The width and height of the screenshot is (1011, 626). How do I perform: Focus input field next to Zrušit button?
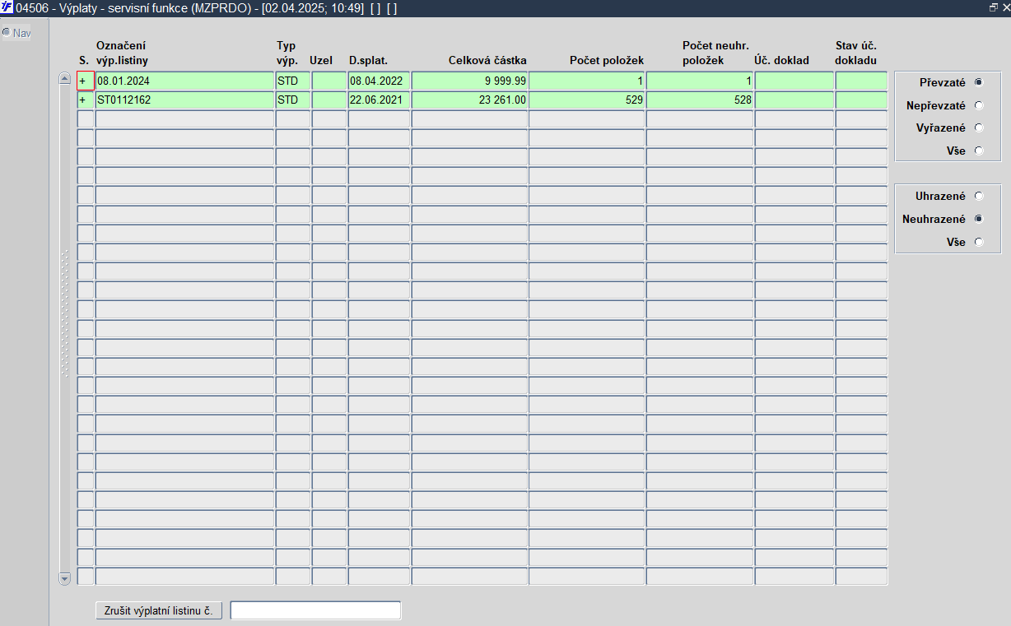[x=315, y=610]
